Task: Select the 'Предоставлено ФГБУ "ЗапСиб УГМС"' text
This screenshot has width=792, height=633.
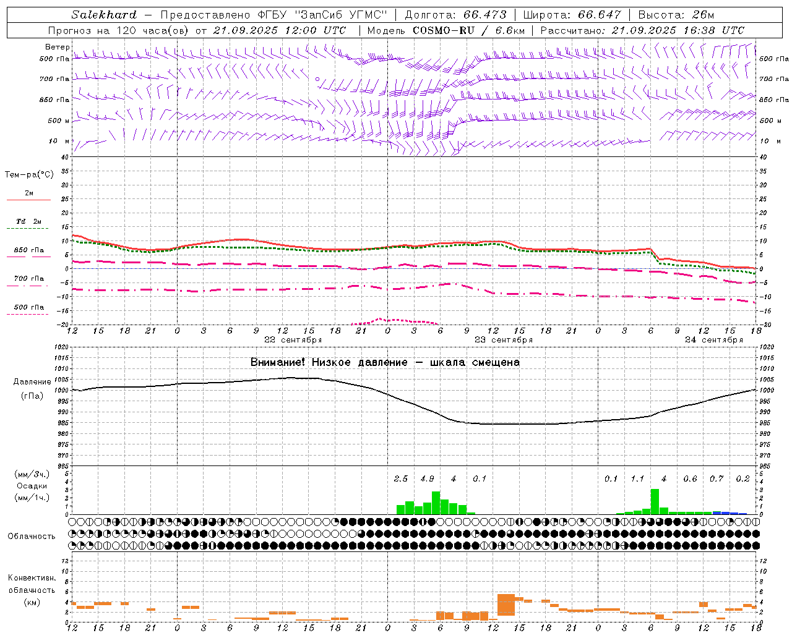Action: pos(273,15)
